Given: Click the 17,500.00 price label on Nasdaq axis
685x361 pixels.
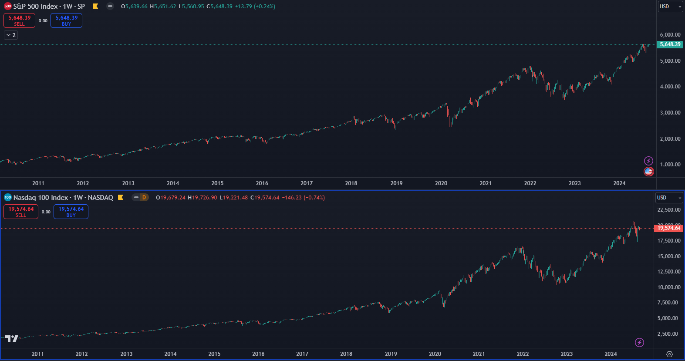Looking at the screenshot, I should [669, 241].
